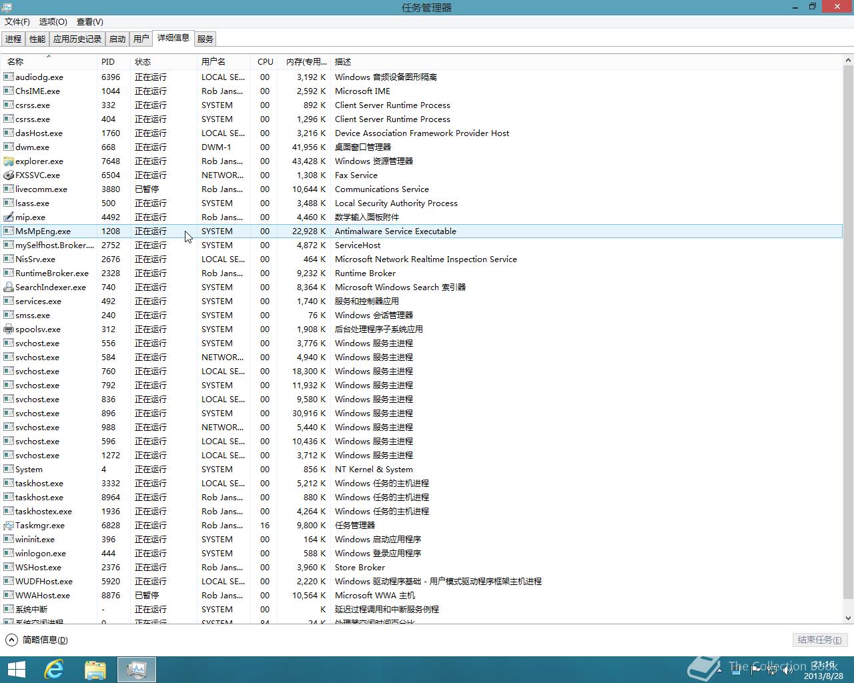
Task: Sort by the 状态 column header
Action: (x=163, y=61)
